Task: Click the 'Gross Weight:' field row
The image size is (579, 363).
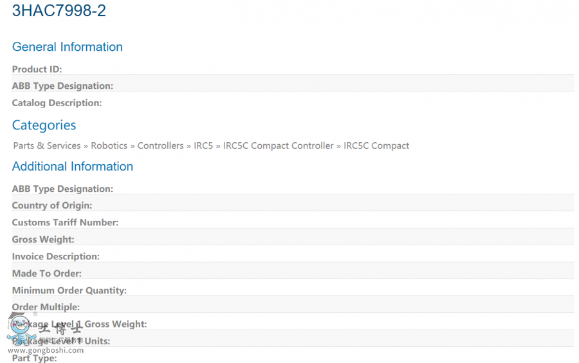Action: (43, 239)
